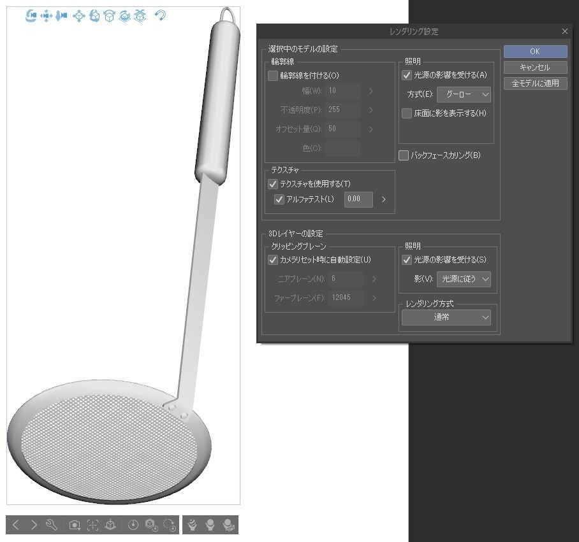Expand the 不透明度 opacity slider arrow

coord(370,110)
